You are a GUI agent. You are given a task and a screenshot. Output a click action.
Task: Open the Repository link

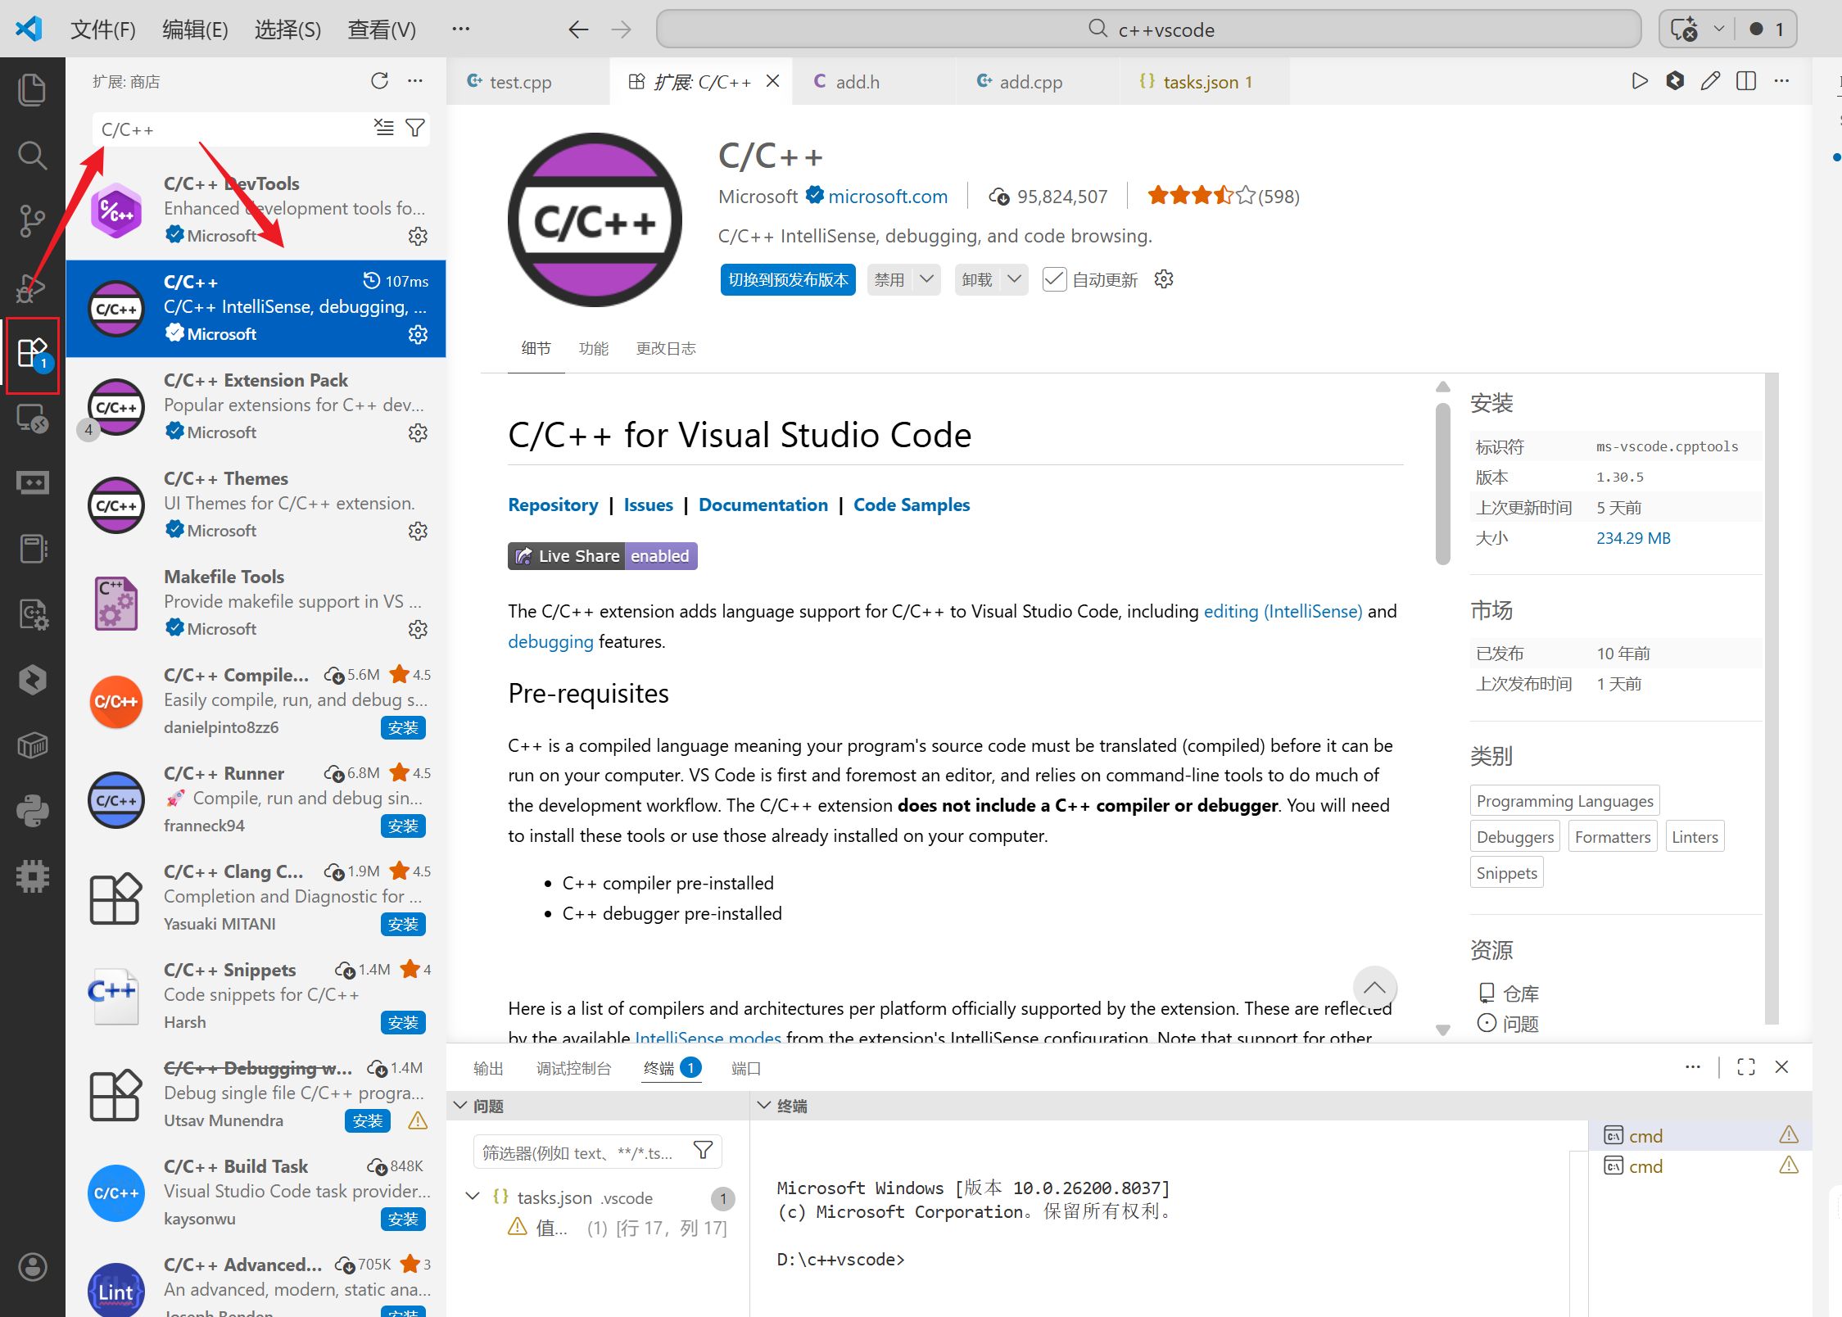coord(553,505)
